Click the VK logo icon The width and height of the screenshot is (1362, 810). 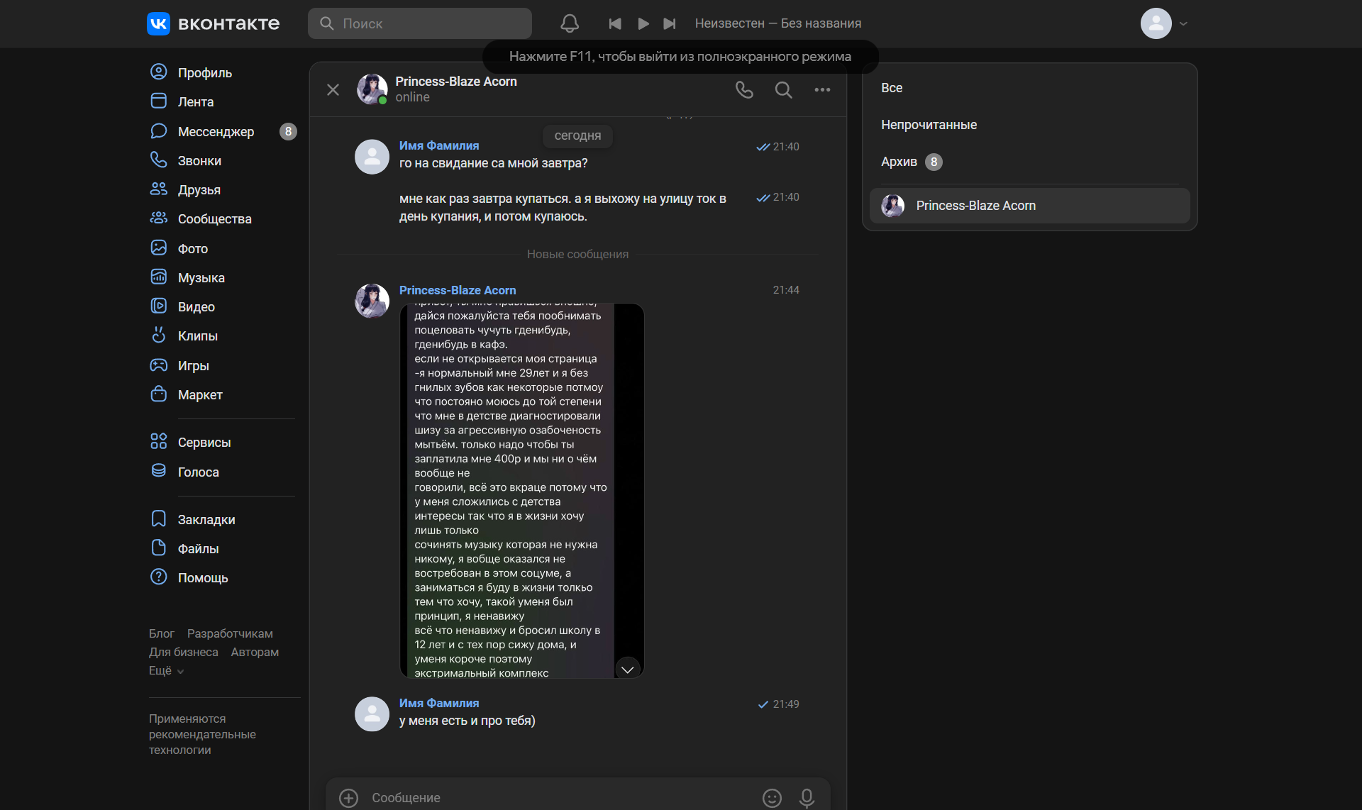(x=158, y=23)
